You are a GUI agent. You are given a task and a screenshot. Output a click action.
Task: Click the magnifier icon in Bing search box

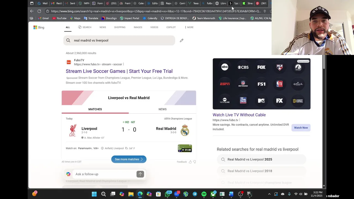[68, 40]
